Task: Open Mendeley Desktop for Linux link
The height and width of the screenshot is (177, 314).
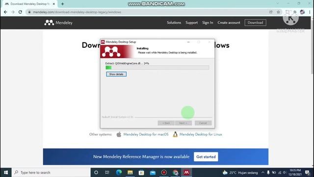Action: coord(201,134)
